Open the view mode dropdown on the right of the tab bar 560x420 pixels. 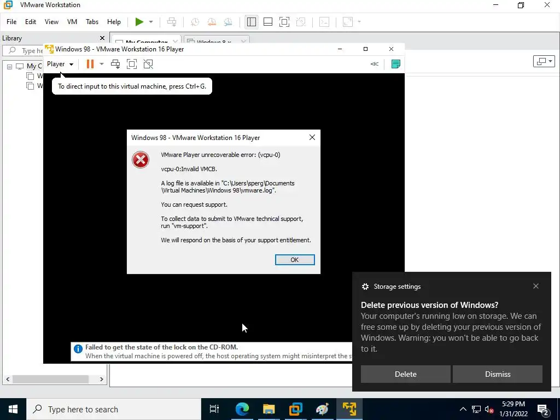click(544, 61)
